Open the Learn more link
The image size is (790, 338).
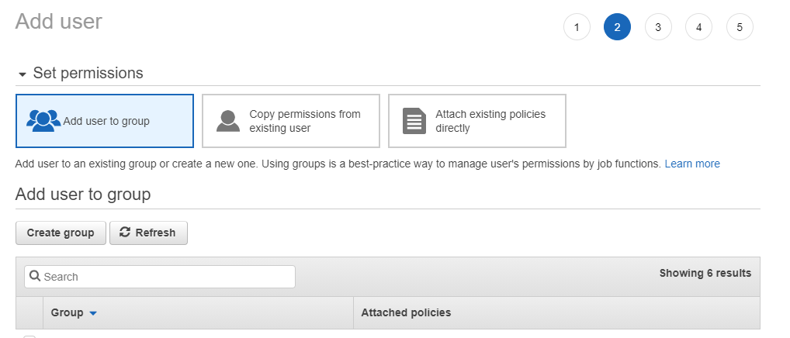click(x=692, y=164)
